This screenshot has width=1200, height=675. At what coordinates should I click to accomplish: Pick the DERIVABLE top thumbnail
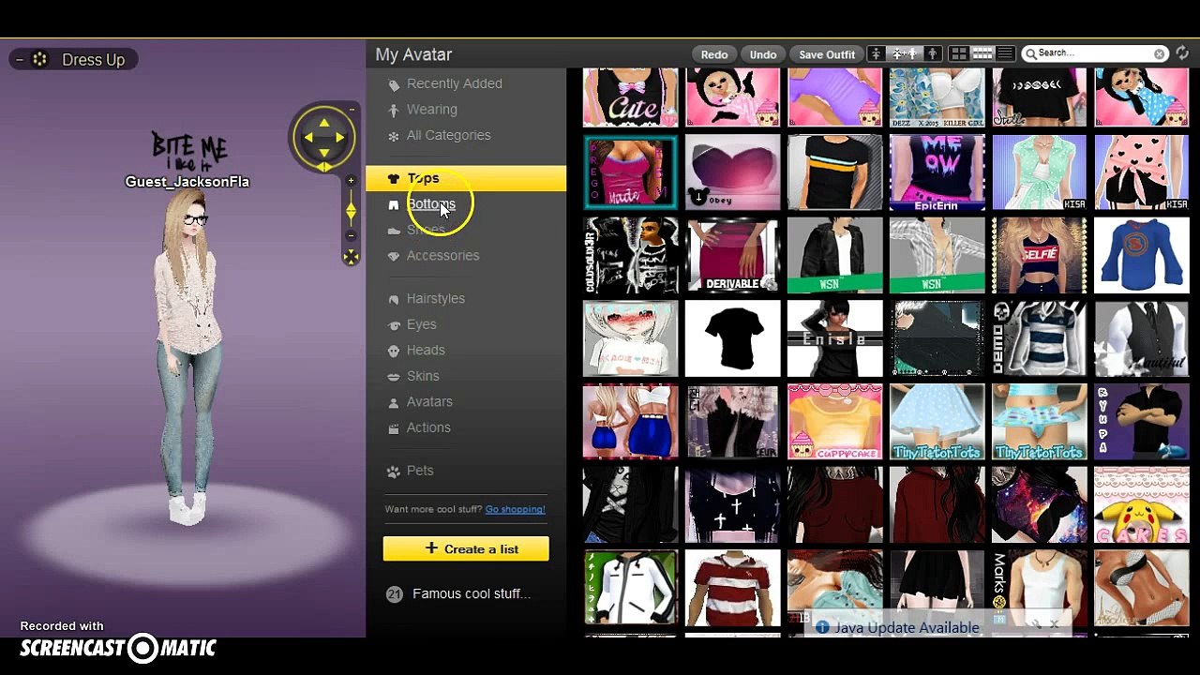732,255
